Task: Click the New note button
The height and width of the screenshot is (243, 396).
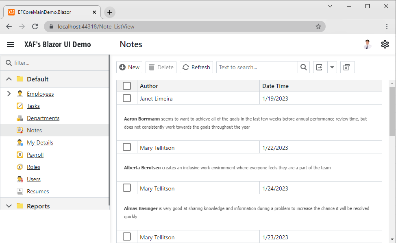Action: pyautogui.click(x=129, y=67)
